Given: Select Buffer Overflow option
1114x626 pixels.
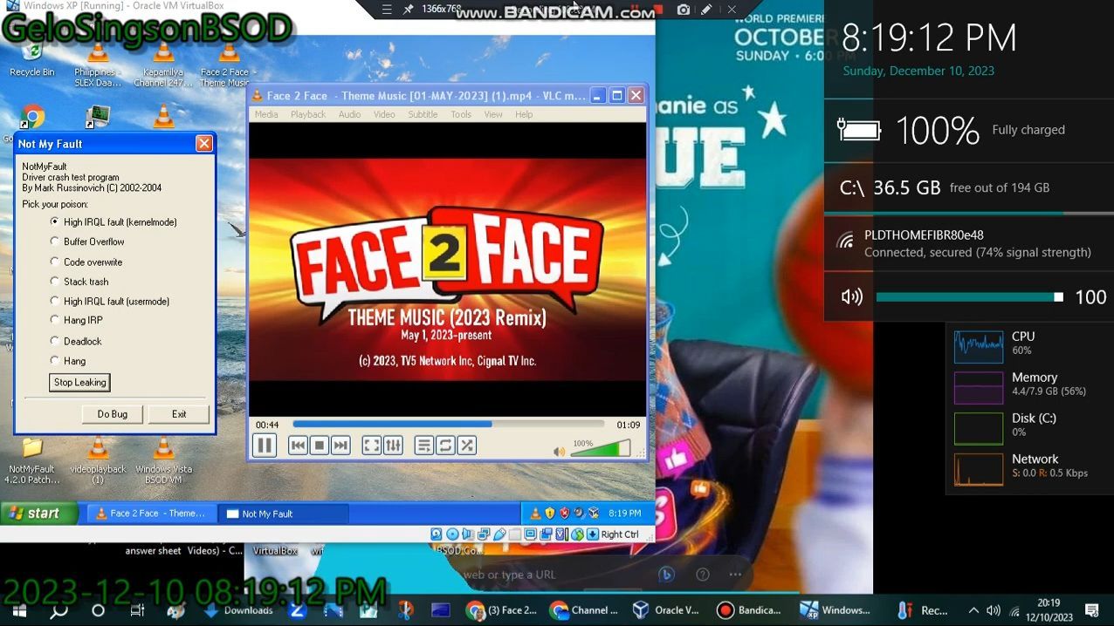Looking at the screenshot, I should coord(87,242).
